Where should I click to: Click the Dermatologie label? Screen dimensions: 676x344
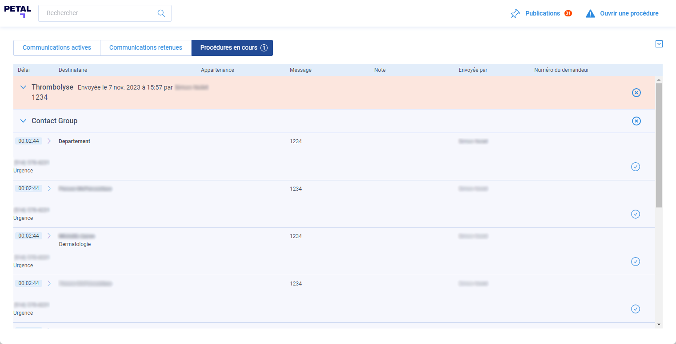point(75,244)
